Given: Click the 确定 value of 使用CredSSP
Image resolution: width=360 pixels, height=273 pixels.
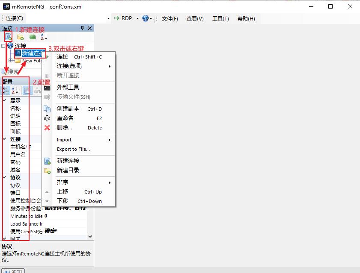Looking at the screenshot, I should (51, 231).
